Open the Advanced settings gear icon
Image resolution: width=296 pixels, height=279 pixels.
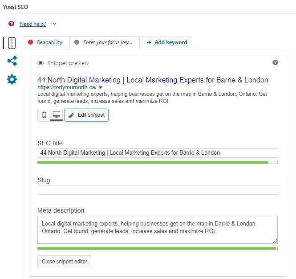(12, 79)
